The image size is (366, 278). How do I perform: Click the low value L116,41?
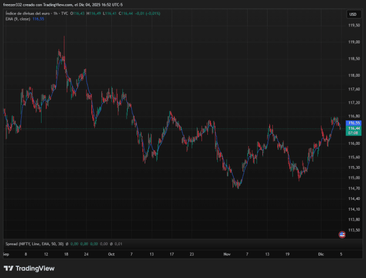coord(110,13)
